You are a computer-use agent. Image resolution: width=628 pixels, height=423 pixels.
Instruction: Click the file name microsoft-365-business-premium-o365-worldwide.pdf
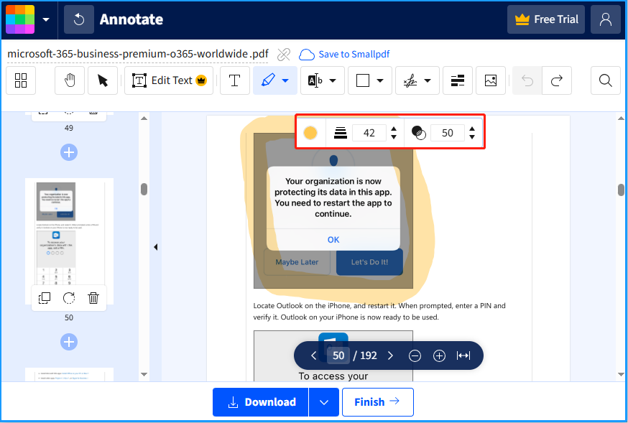coord(138,54)
